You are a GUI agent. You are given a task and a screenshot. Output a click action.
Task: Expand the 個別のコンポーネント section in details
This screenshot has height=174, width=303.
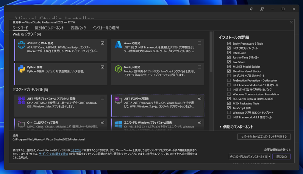tap(220, 127)
